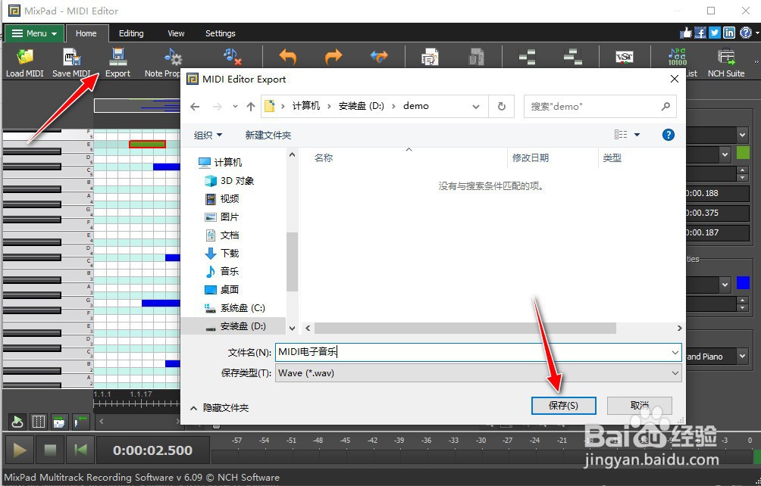Image resolution: width=761 pixels, height=486 pixels.
Task: Sort by 类型 column header
Action: click(x=612, y=158)
